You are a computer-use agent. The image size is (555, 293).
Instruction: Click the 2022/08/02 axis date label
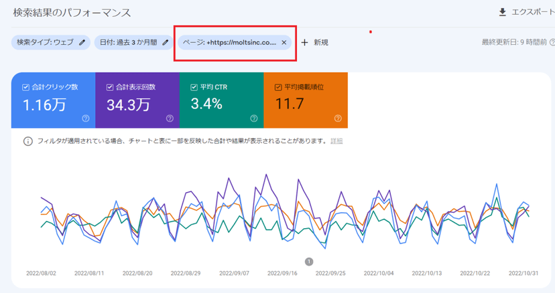tap(41, 273)
